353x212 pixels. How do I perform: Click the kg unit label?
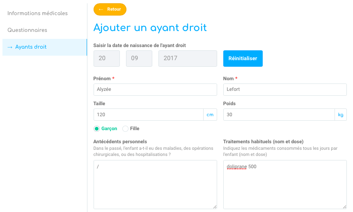[x=341, y=115]
